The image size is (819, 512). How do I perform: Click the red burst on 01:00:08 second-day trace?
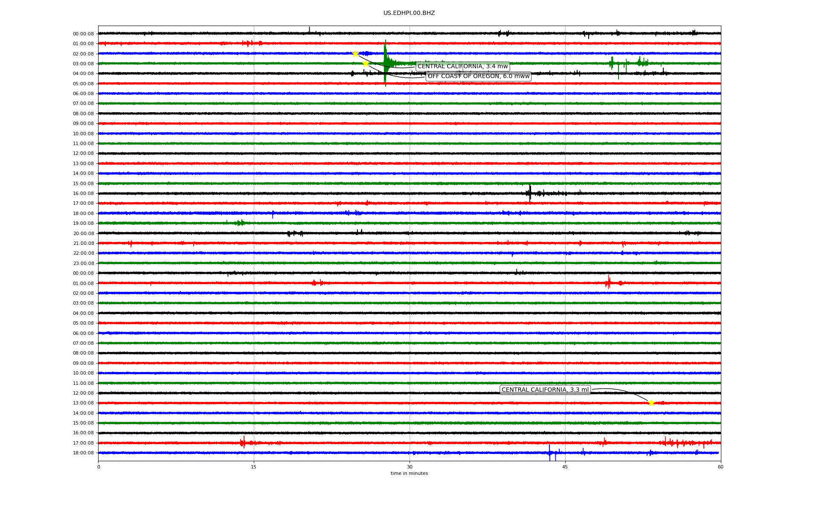(x=608, y=282)
